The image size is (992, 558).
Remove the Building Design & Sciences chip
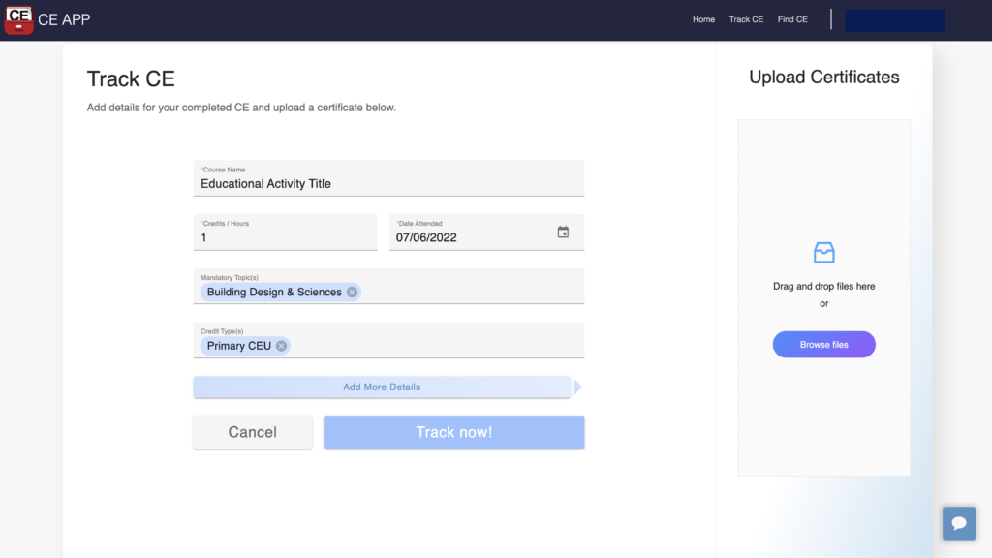click(x=352, y=292)
